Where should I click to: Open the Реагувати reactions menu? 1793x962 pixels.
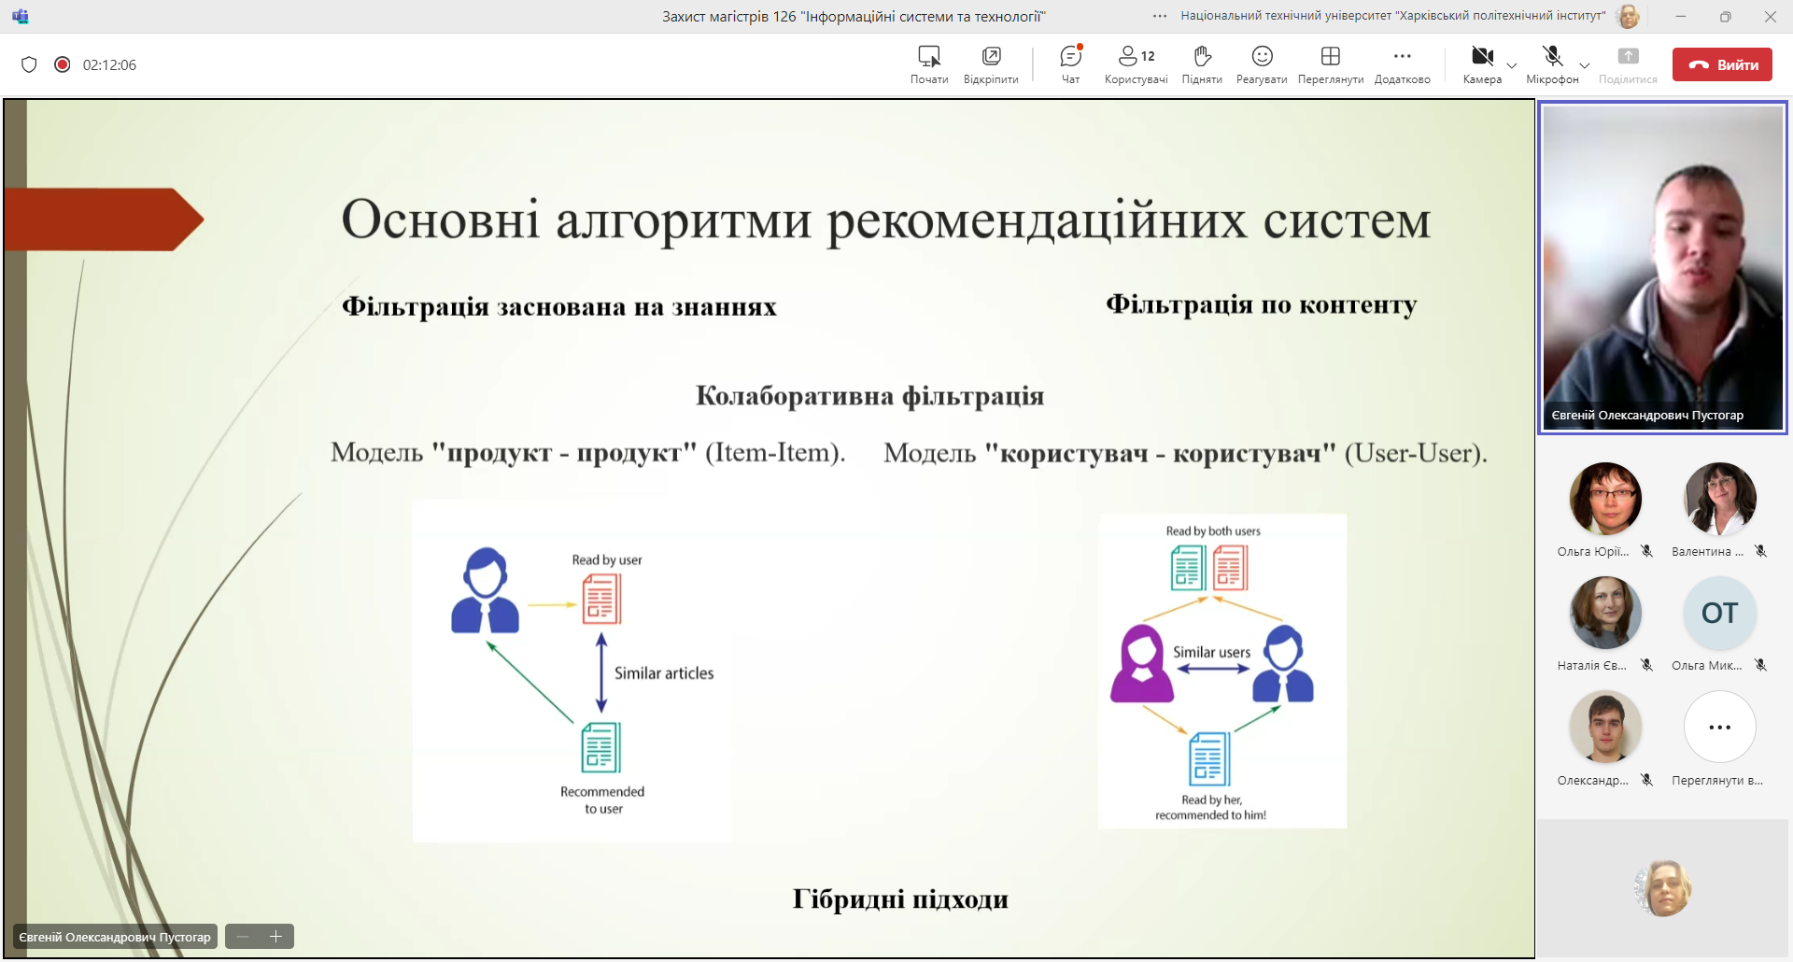coord(1262,64)
